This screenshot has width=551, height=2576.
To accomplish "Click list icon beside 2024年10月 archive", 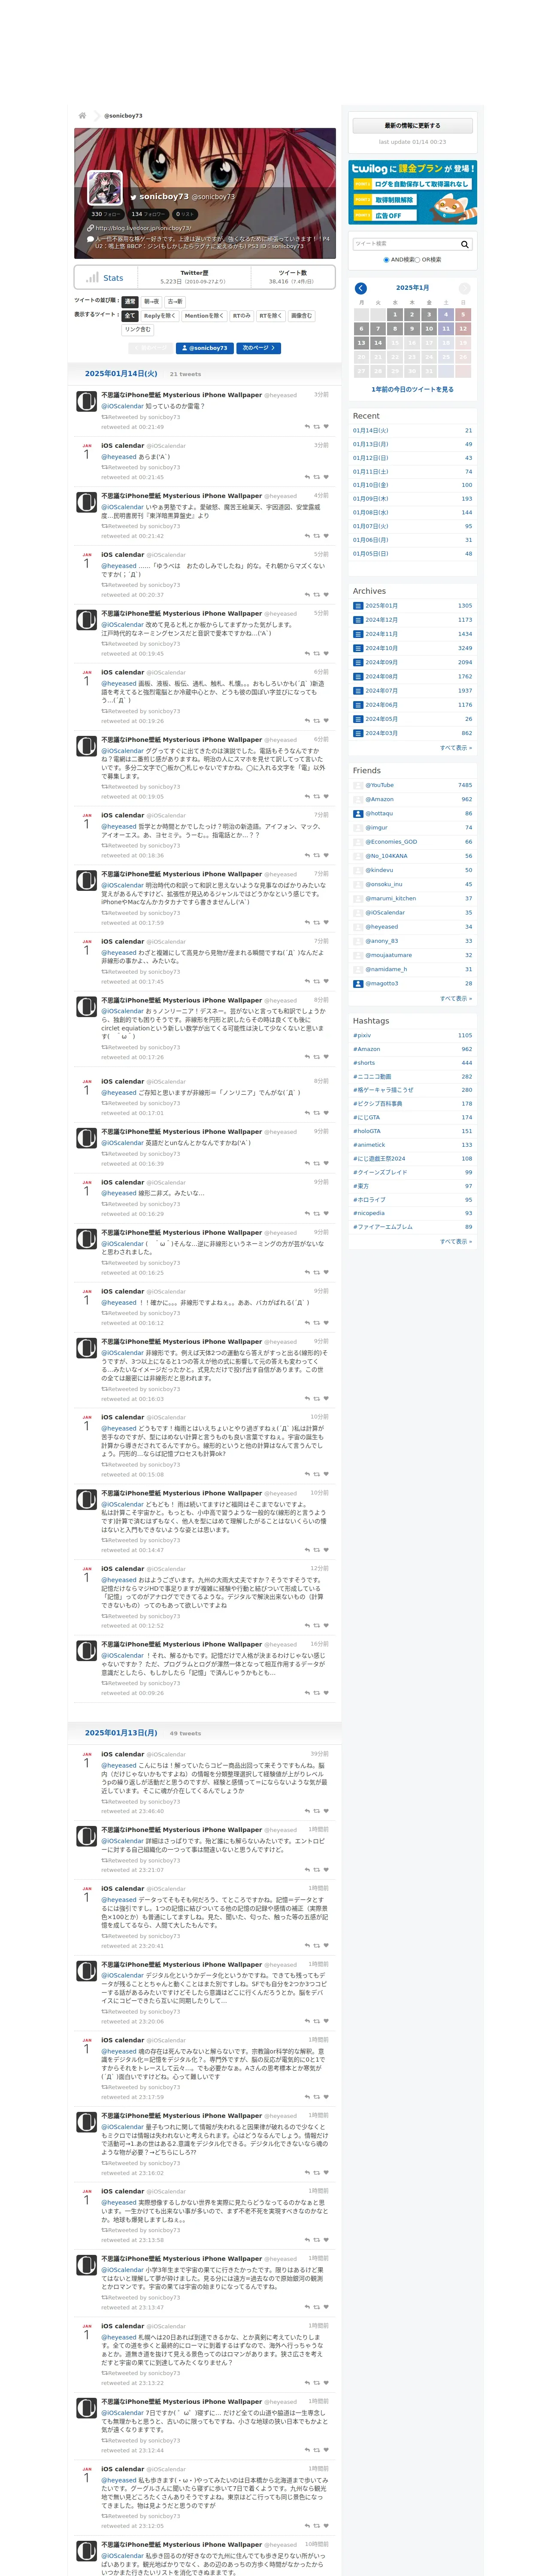I will [358, 648].
